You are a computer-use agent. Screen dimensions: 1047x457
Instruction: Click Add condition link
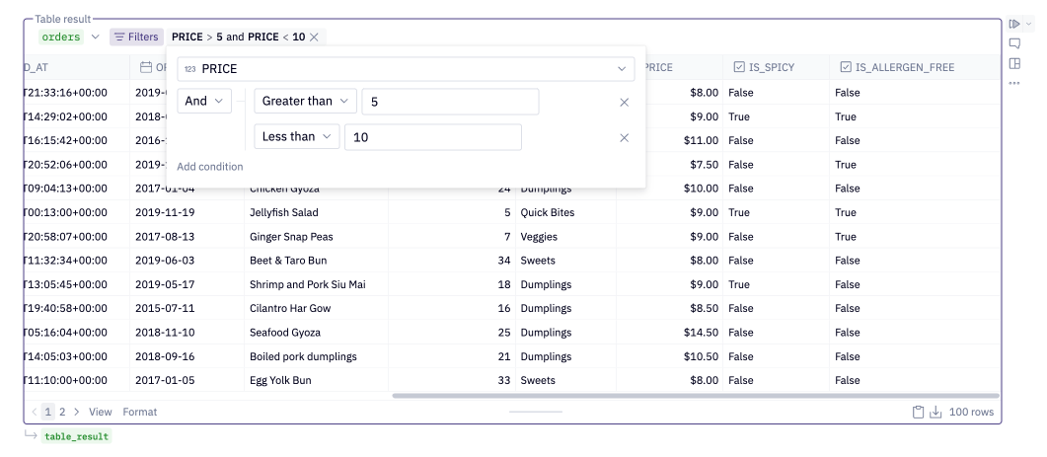209,167
